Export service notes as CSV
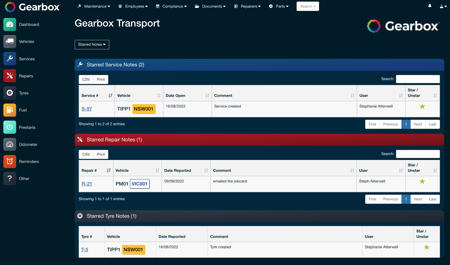The image size is (450, 265). pyautogui.click(x=86, y=79)
